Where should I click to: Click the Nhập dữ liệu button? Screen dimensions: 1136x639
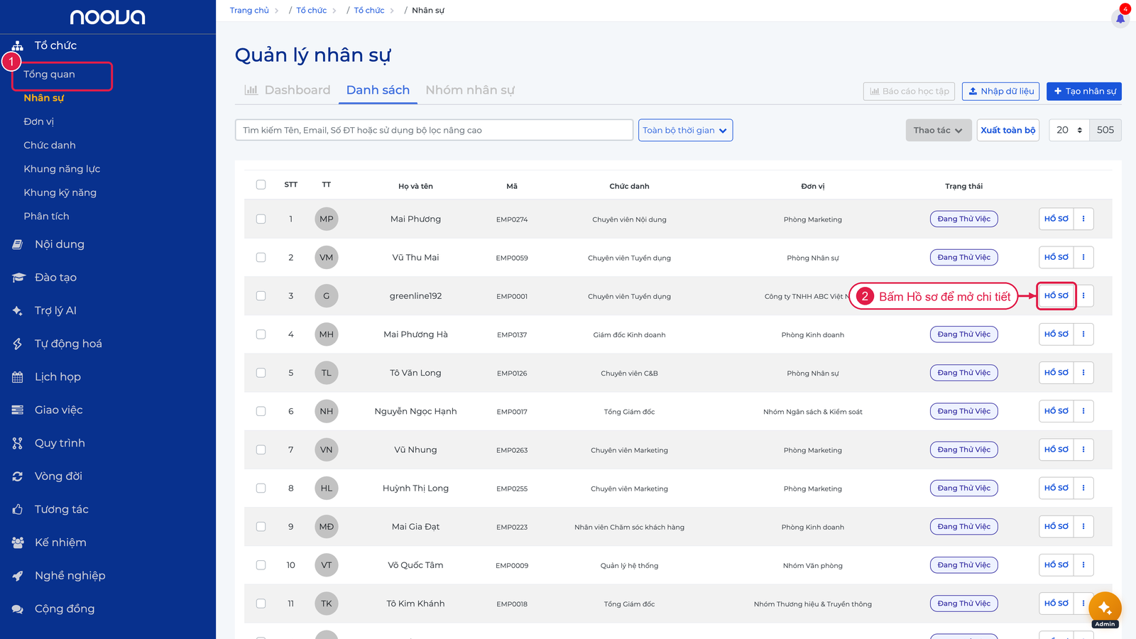click(x=1001, y=91)
